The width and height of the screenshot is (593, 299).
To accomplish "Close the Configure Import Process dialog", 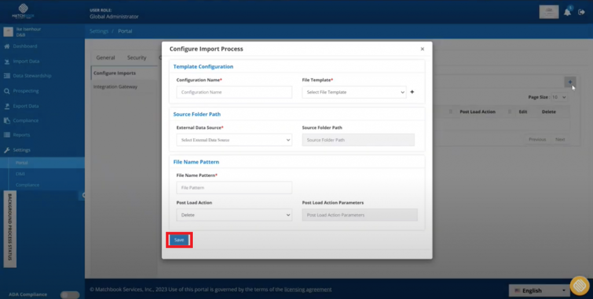I will coord(422,49).
